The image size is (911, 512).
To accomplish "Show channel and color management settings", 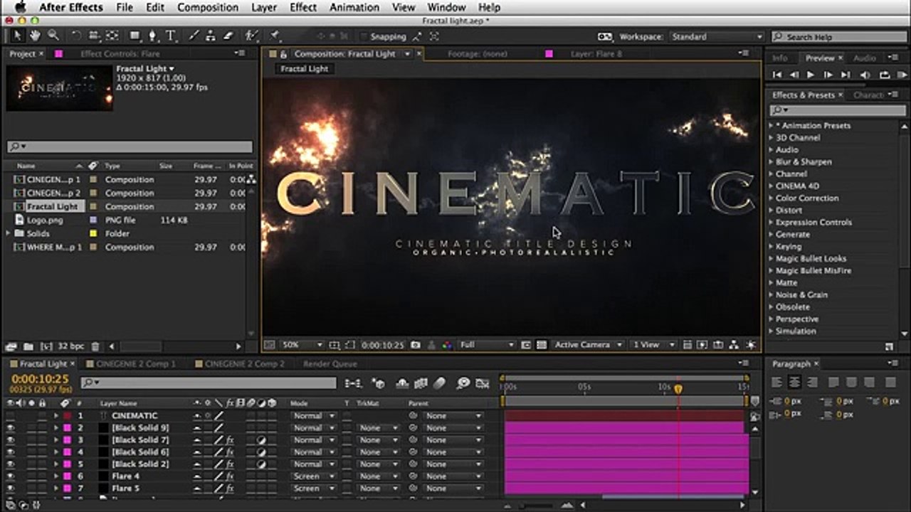I will click(447, 345).
